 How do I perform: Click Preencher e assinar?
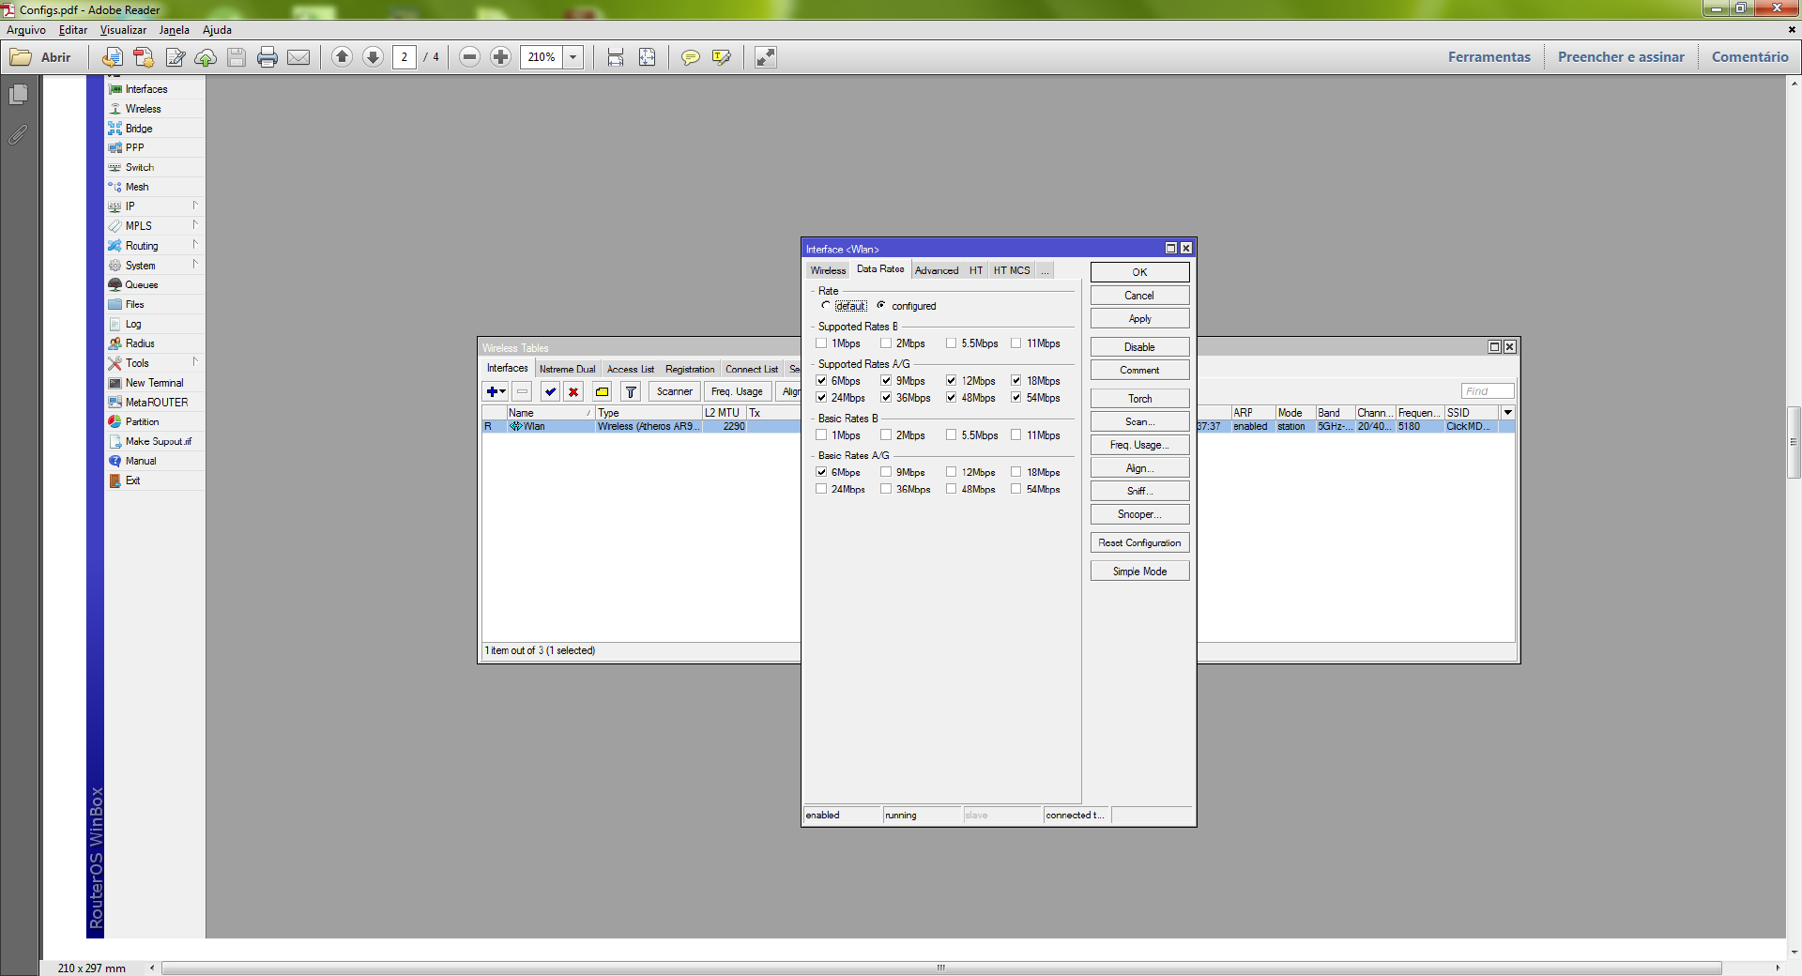coord(1621,57)
